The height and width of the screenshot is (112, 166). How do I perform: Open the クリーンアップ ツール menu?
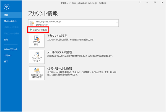pyautogui.click(x=37, y=56)
